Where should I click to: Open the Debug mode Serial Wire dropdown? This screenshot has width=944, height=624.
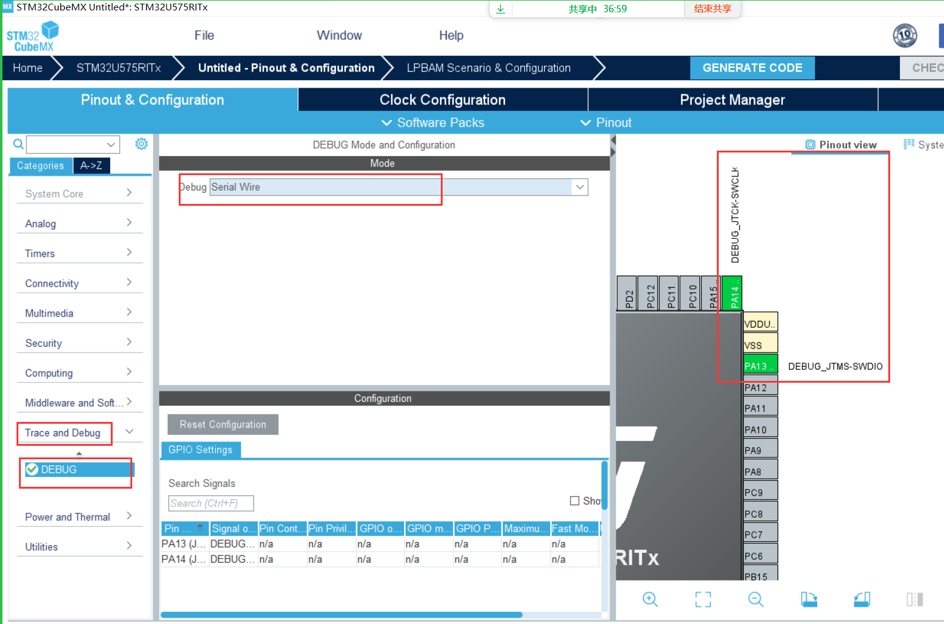tap(580, 187)
